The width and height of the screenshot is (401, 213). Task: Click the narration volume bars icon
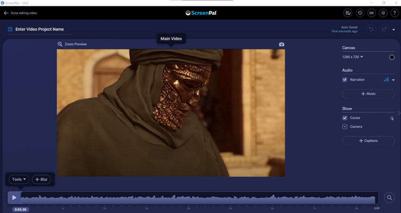[386, 80]
